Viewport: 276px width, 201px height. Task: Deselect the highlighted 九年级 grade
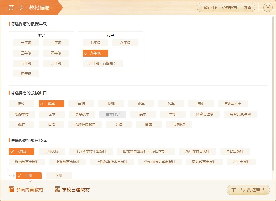click(x=95, y=53)
